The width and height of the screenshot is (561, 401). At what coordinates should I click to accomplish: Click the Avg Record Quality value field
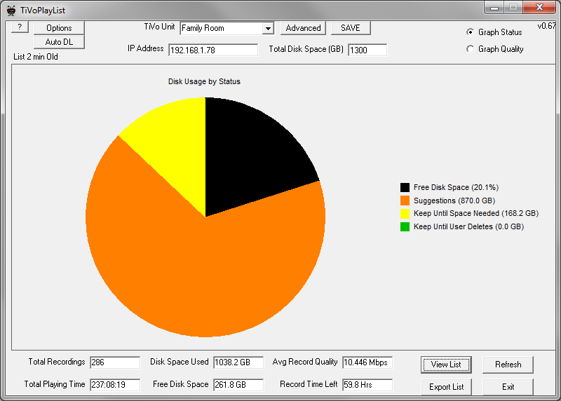(367, 362)
